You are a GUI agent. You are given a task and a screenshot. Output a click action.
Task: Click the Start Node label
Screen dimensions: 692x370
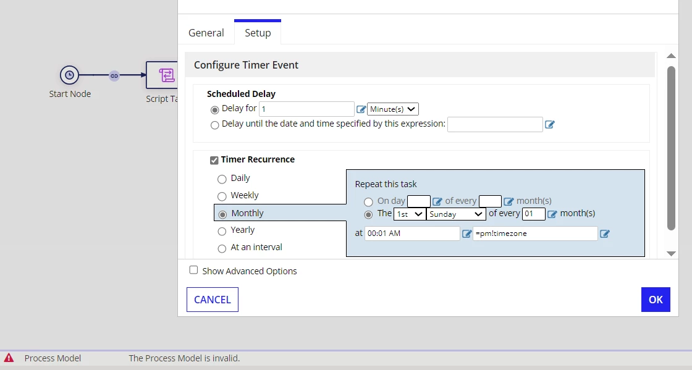coord(70,94)
